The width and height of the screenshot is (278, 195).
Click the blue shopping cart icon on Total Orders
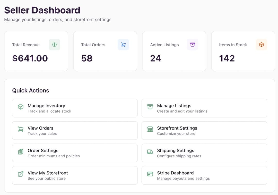tap(123, 44)
